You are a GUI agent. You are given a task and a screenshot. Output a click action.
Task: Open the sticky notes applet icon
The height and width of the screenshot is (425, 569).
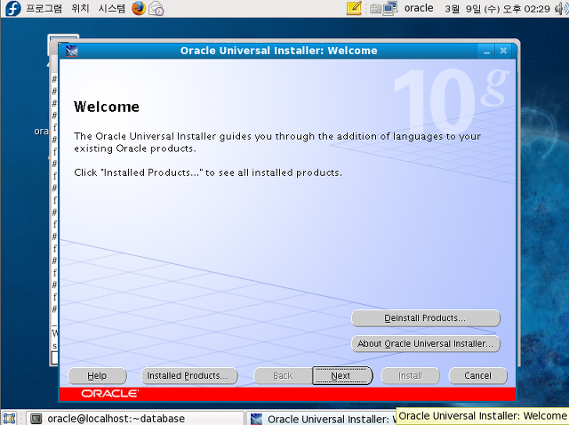[x=354, y=8]
